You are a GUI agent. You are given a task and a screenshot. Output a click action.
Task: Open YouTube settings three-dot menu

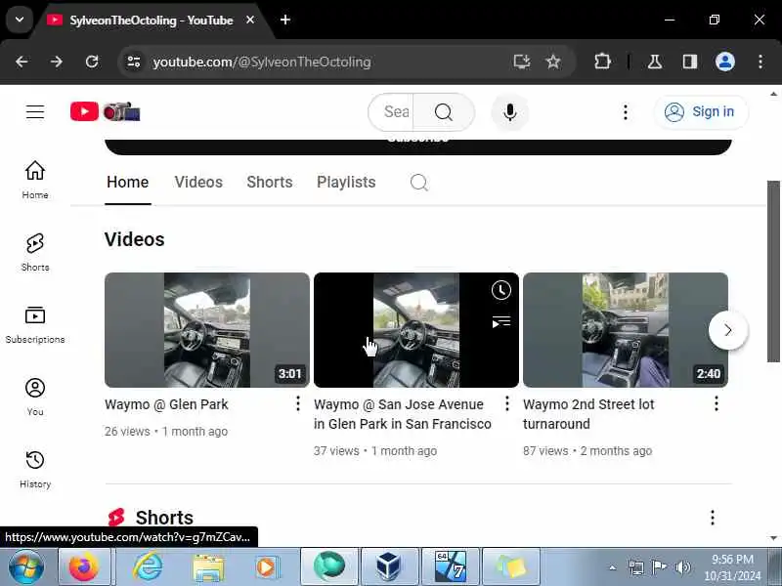pyautogui.click(x=626, y=112)
